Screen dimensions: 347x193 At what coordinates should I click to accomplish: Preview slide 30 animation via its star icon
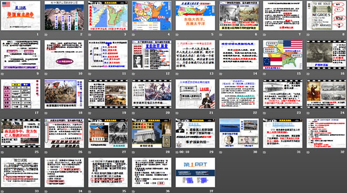pos(221,152)
